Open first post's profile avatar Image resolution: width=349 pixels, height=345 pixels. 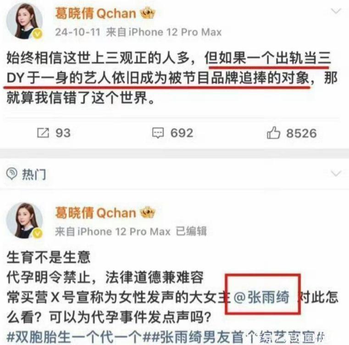coord(24,21)
